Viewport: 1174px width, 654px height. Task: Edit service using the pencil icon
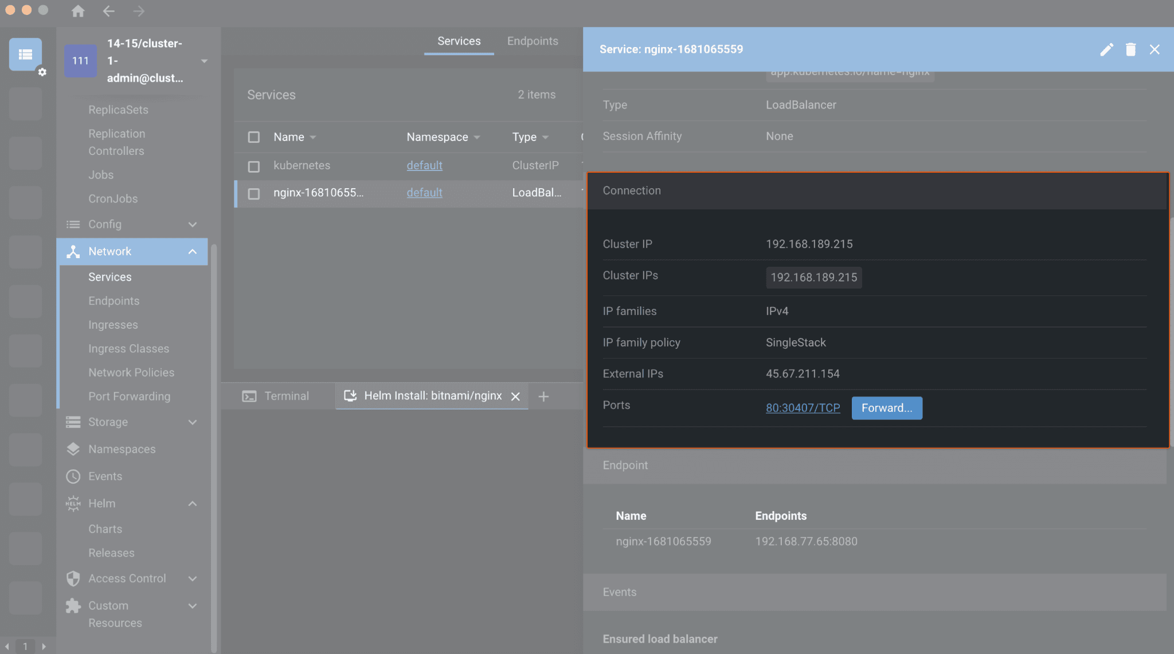[x=1106, y=49]
